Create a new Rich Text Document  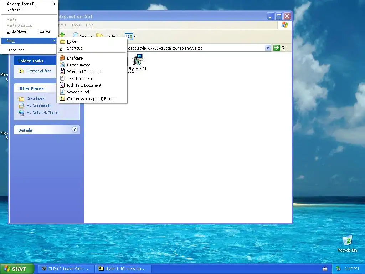pyautogui.click(x=92, y=85)
